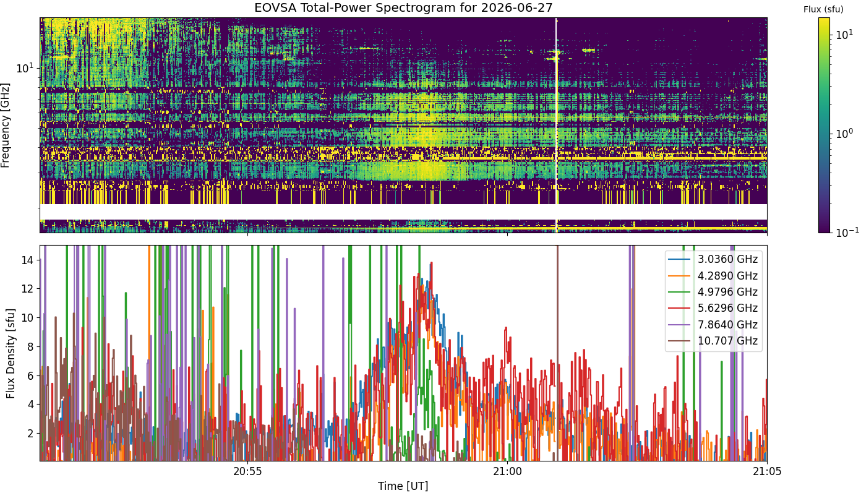Screen dimensions: 861x493
Task: Click the 4.9796 GHz legend entry
Action: (713, 292)
